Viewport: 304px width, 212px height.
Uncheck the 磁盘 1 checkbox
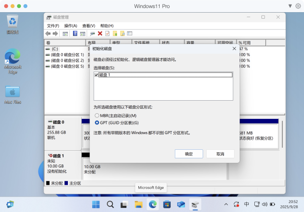pyautogui.click(x=97, y=75)
